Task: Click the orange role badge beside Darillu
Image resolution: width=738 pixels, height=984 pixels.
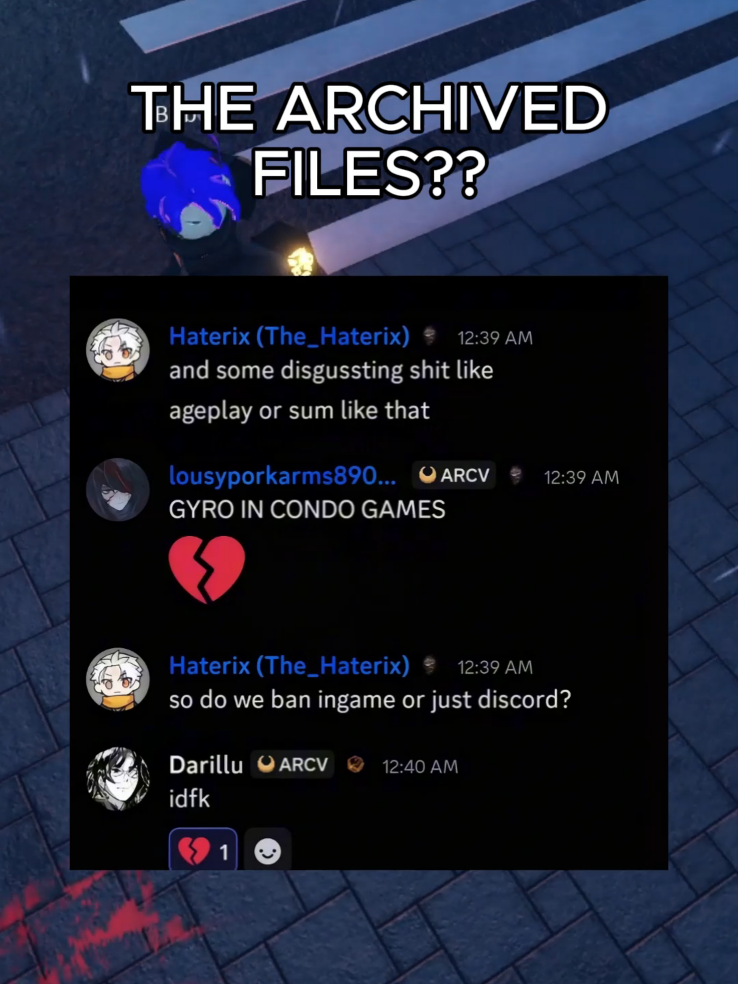Action: (355, 765)
